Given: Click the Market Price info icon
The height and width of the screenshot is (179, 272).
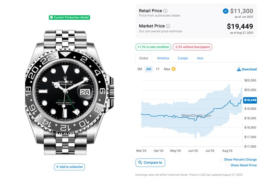Looking at the screenshot, I should (168, 26).
